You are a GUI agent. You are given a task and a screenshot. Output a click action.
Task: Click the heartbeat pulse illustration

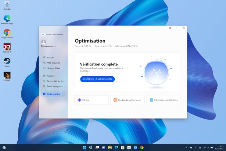(x=156, y=72)
